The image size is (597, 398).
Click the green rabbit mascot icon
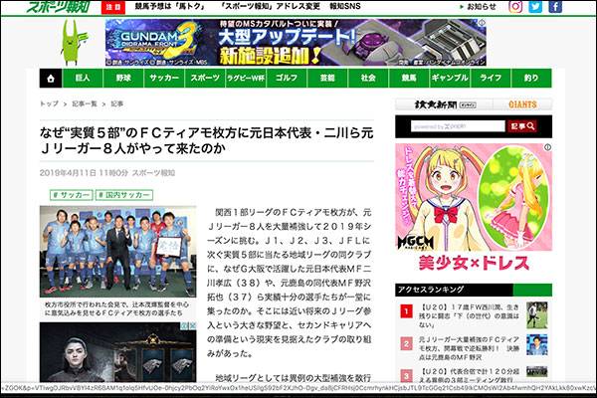tap(70, 41)
